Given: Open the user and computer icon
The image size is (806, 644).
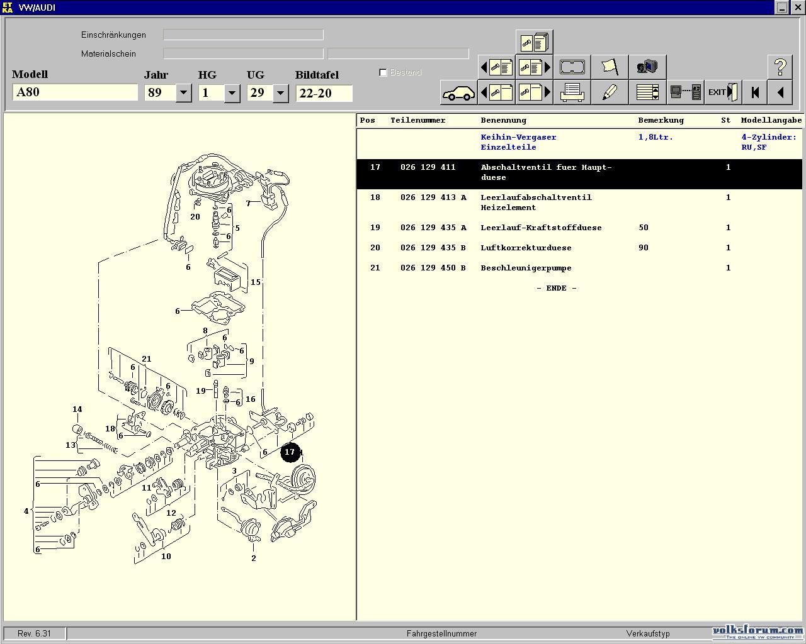Looking at the screenshot, I should click(647, 67).
